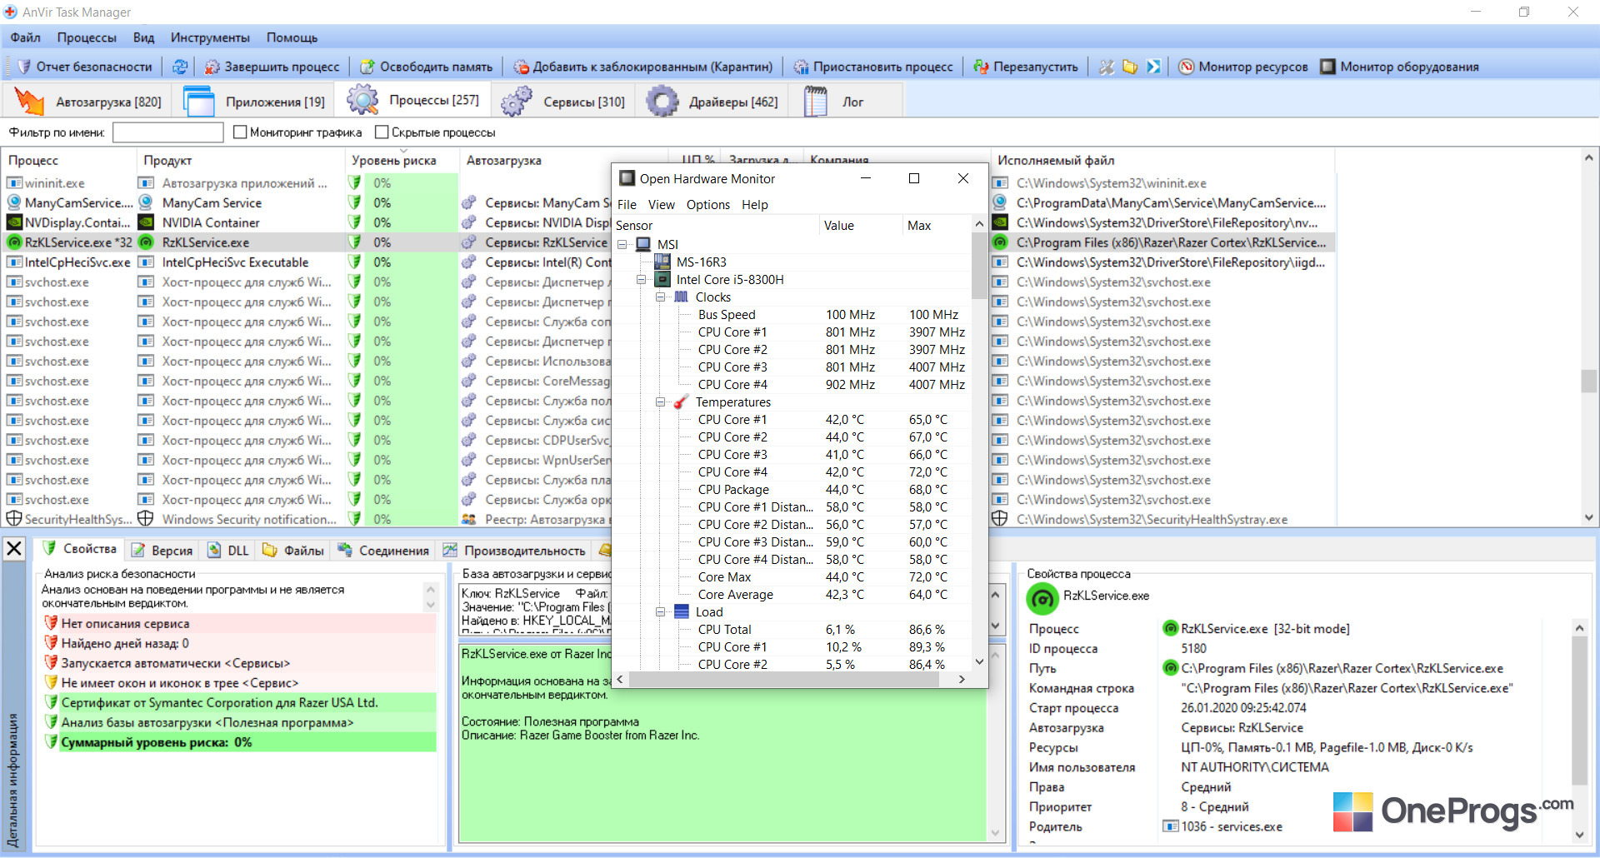Switch to the Соединения tab
Screen dimensions: 1600x858
tap(383, 551)
